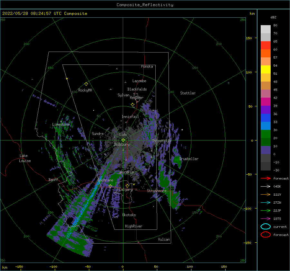
Task: Click the Innisfail city label
Action: (130, 117)
